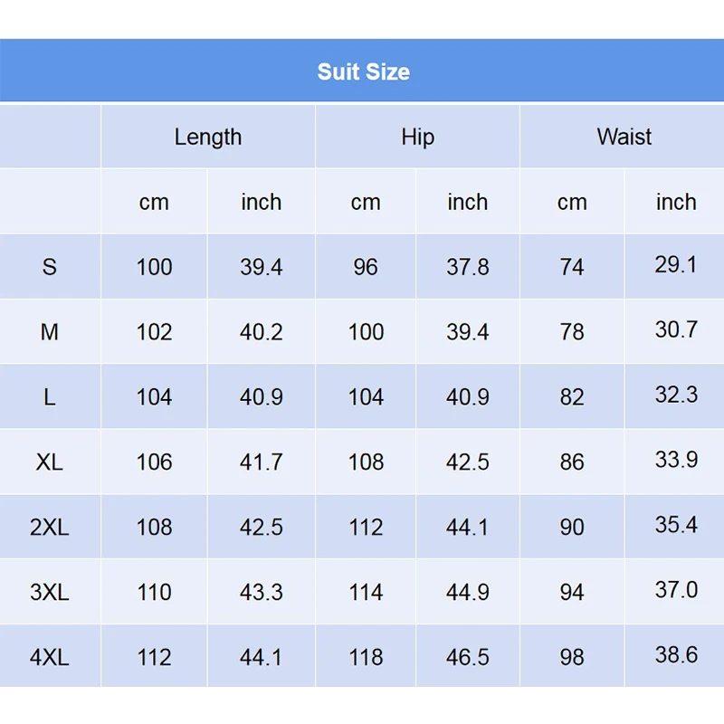Select the Waist column header
Image resolution: width=724 pixels, height=724 pixels.
point(623,137)
